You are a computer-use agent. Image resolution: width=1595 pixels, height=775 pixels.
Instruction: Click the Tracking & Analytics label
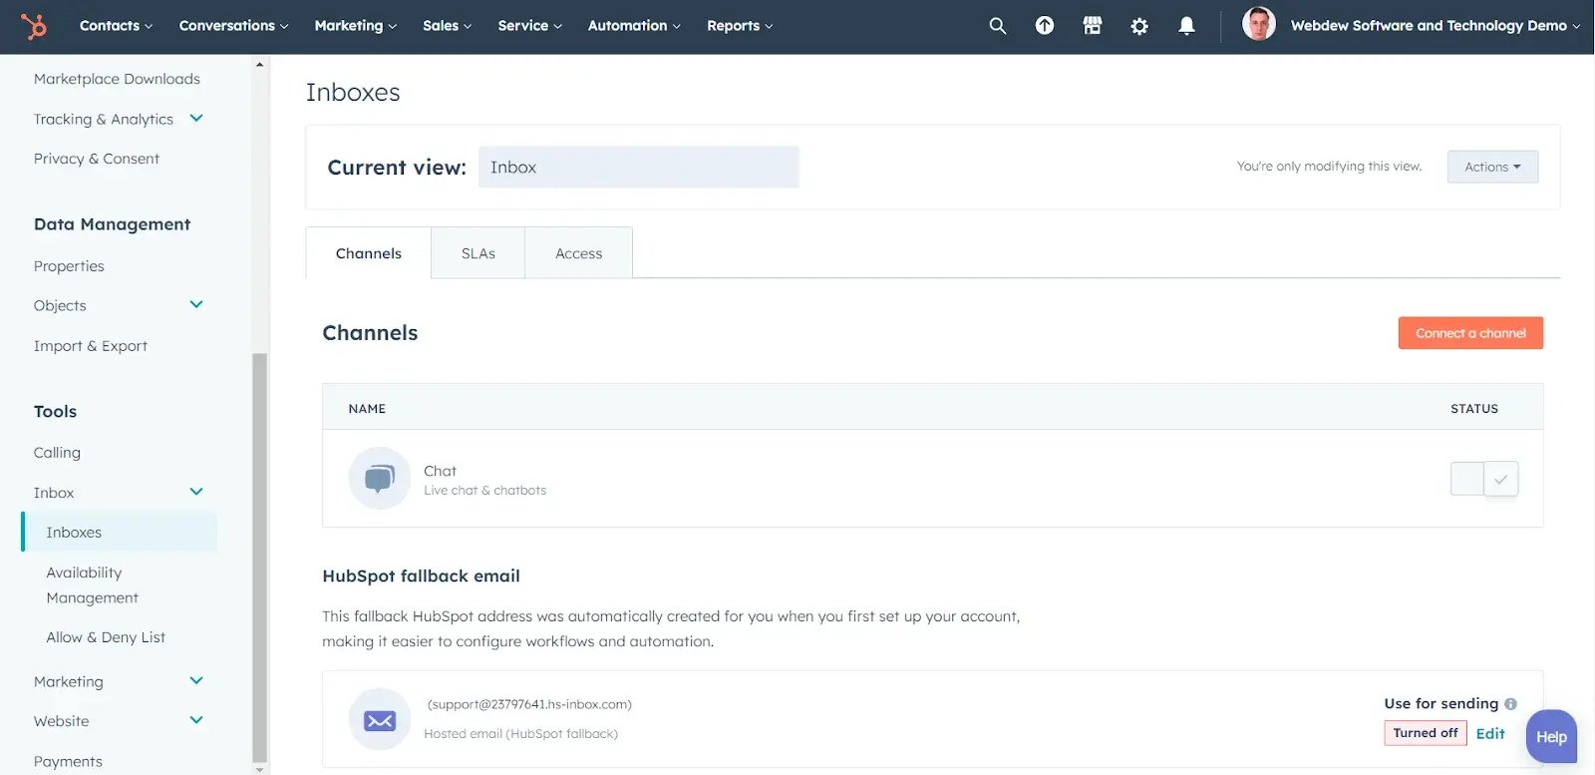coord(104,119)
